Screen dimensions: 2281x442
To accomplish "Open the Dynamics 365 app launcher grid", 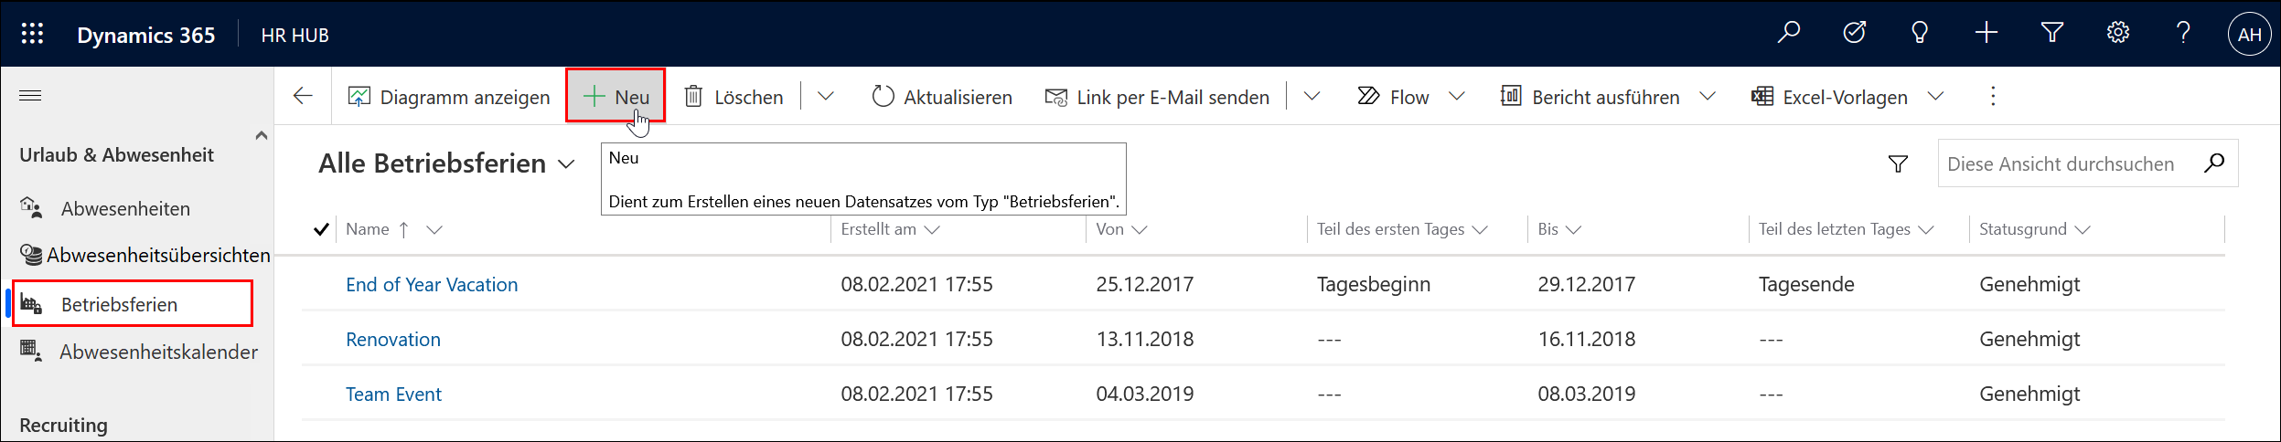I will pyautogui.click(x=32, y=34).
